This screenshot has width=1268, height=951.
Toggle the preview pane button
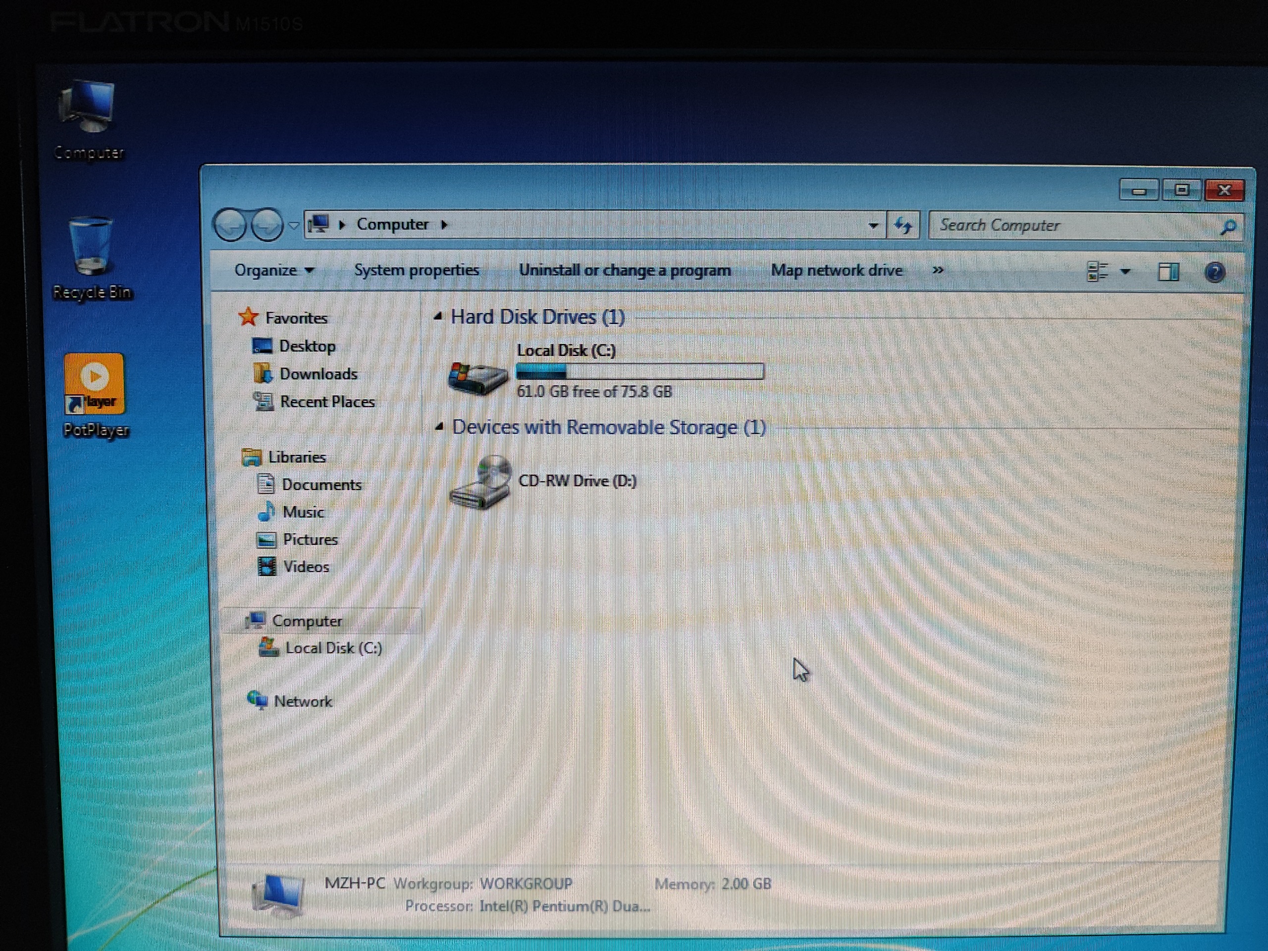[1168, 272]
